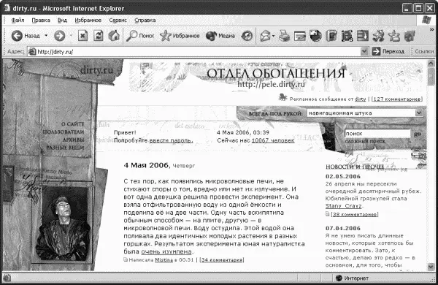Click the vertical scrollbar up arrow
The width and height of the screenshot is (438, 285).
431,64
